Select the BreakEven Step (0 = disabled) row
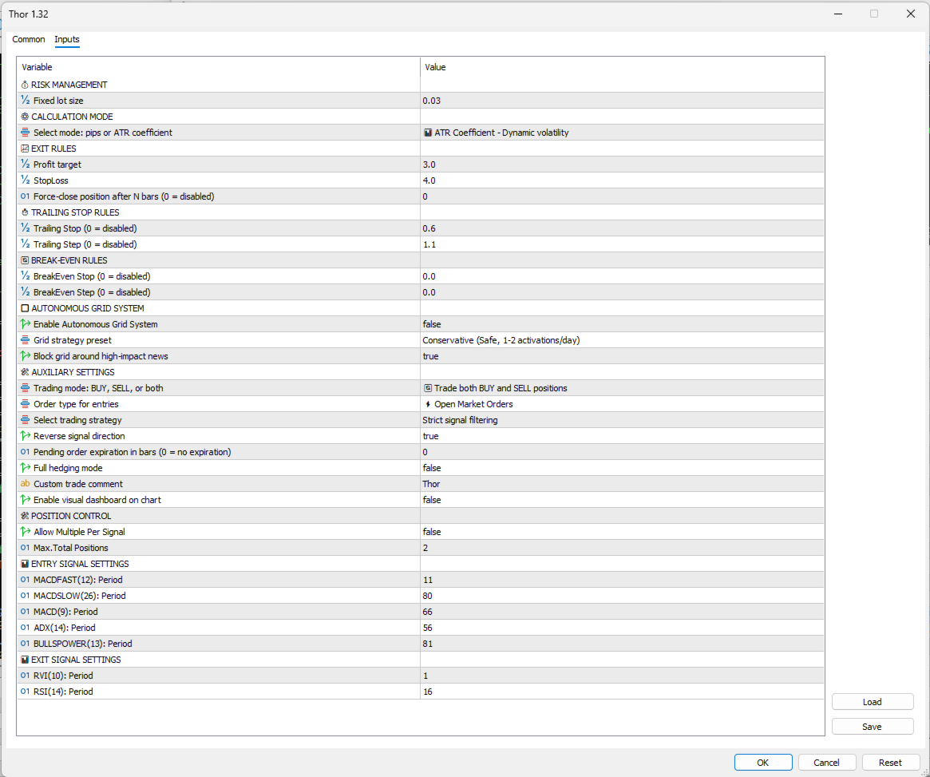The image size is (930, 777). click(x=421, y=292)
